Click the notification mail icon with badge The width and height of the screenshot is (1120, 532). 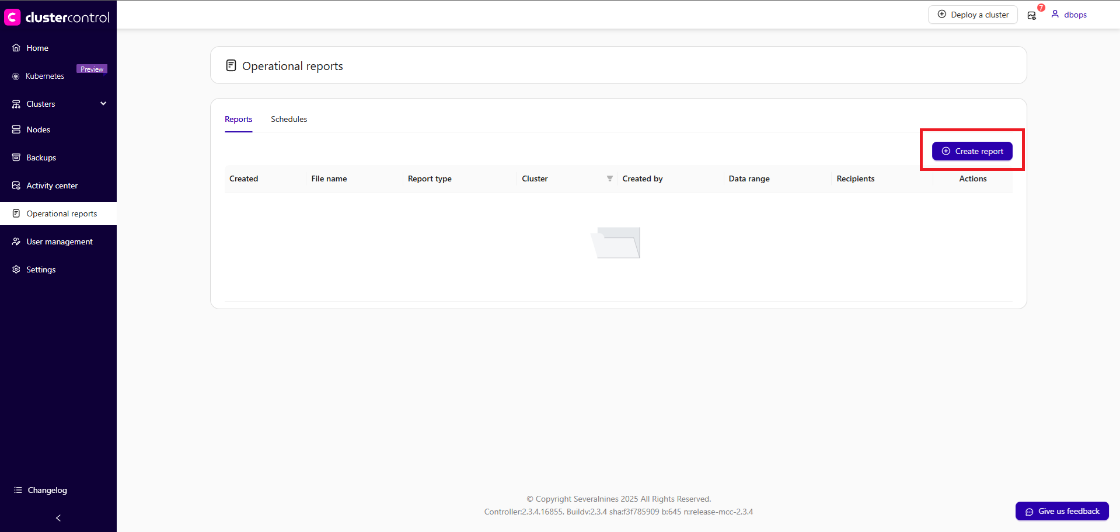(1031, 15)
